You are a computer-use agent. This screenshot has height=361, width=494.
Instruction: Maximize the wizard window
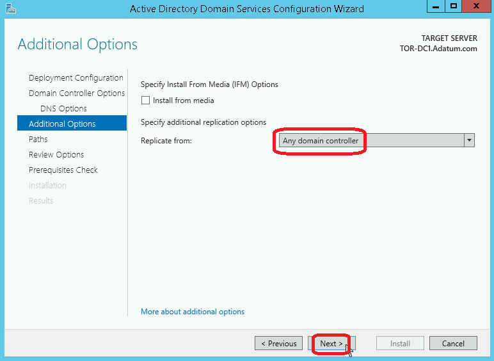tap(454, 6)
